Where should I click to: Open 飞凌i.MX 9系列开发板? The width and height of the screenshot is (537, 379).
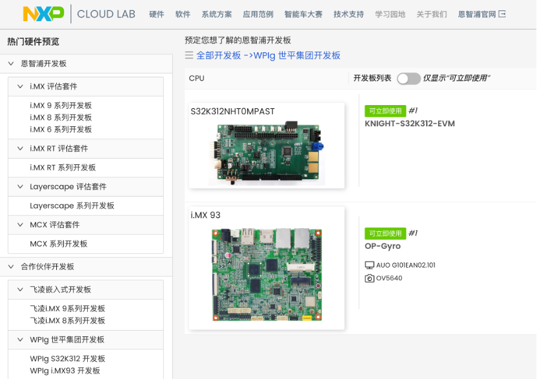[67, 309]
